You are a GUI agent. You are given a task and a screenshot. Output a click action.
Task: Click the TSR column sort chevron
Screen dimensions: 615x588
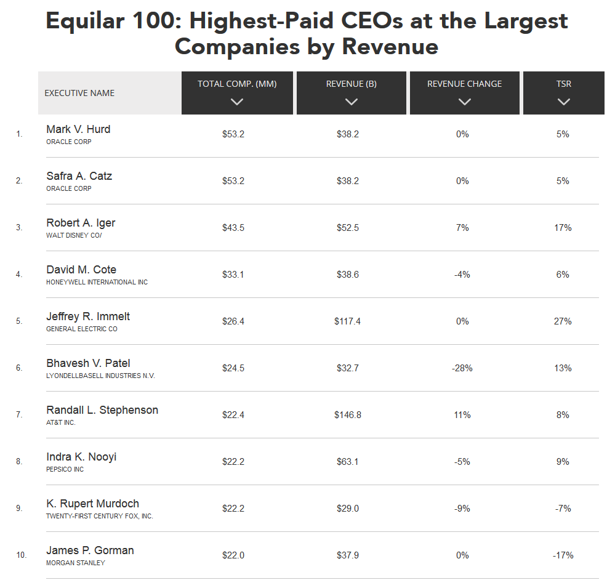coord(563,102)
